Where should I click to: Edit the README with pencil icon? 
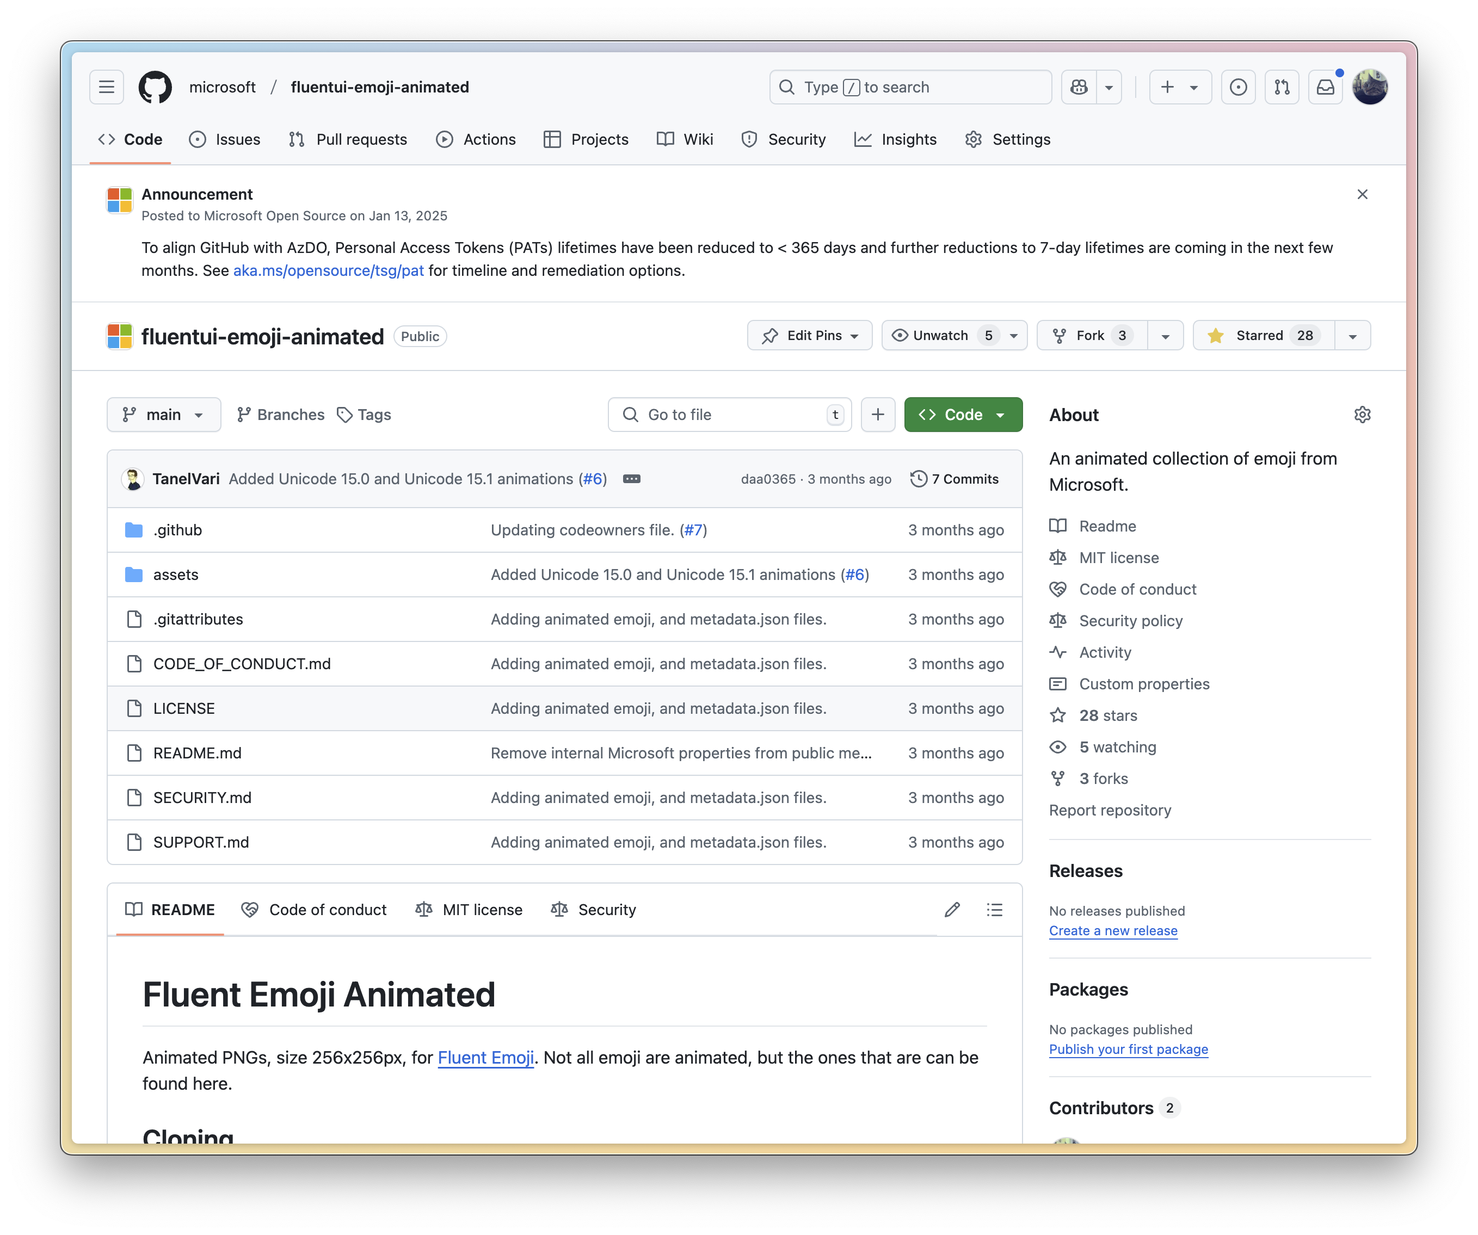pyautogui.click(x=952, y=910)
